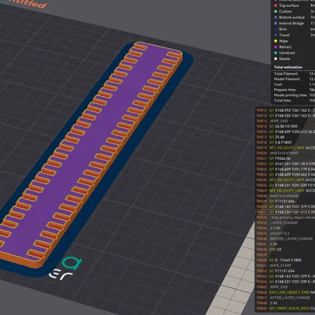This screenshot has width=315, height=315.
Task: Toggle the magenta Retract marker
Action: (276, 47)
